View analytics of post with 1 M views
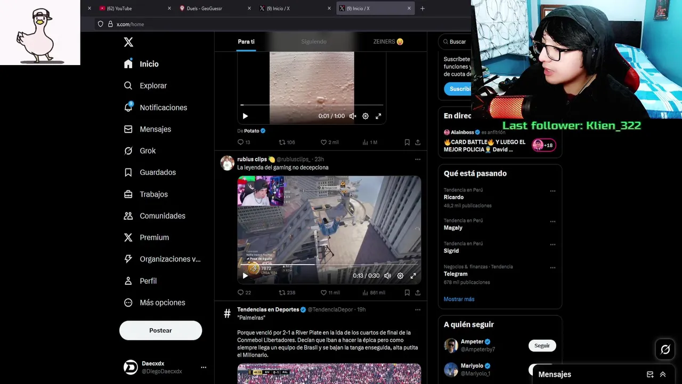 [x=370, y=142]
